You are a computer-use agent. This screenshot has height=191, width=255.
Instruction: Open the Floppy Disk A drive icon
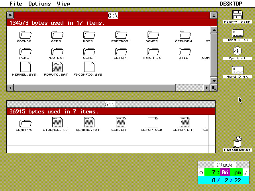point(237,15)
